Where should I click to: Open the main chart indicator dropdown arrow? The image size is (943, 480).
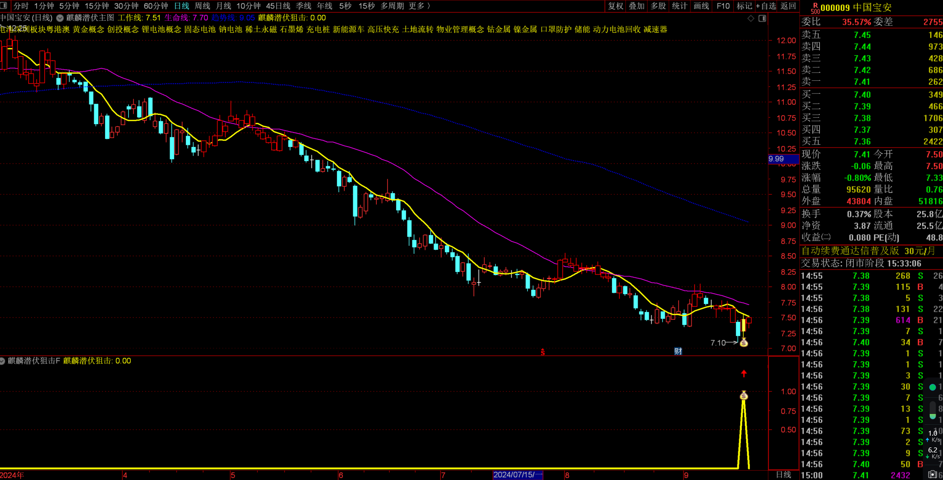coord(60,18)
